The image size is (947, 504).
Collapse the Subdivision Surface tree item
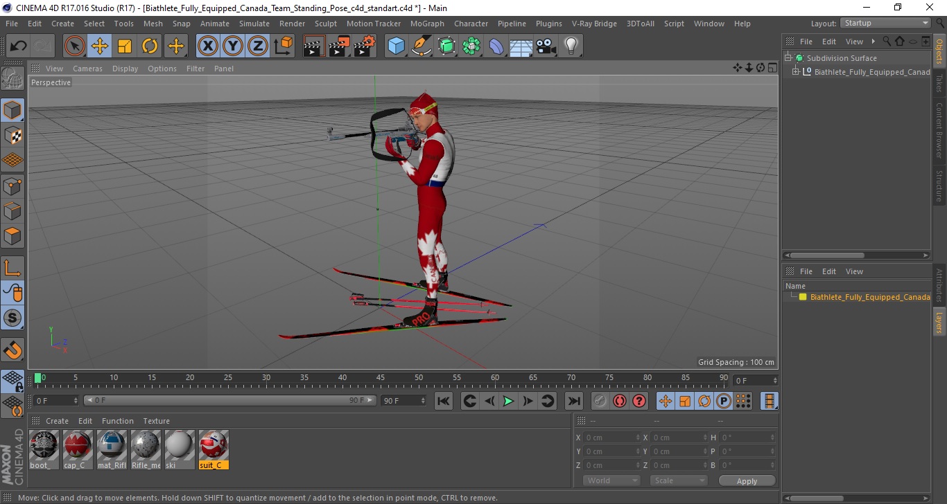pyautogui.click(x=788, y=58)
